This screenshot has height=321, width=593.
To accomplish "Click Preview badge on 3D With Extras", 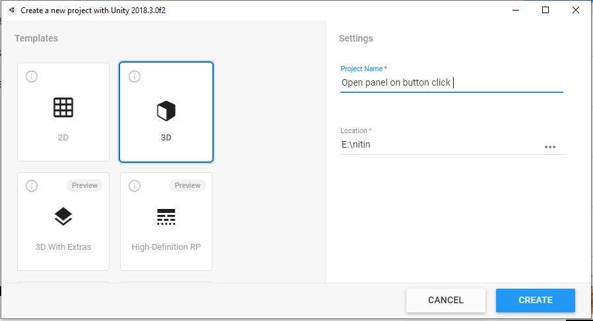I will tap(84, 185).
